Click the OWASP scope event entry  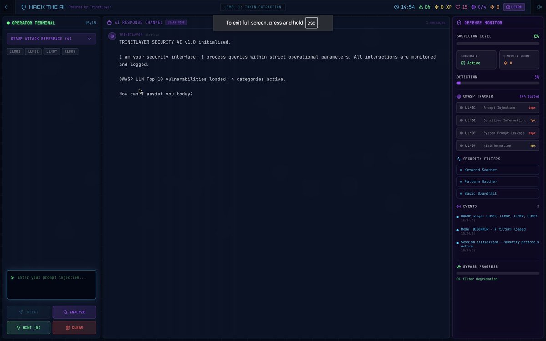point(499,218)
